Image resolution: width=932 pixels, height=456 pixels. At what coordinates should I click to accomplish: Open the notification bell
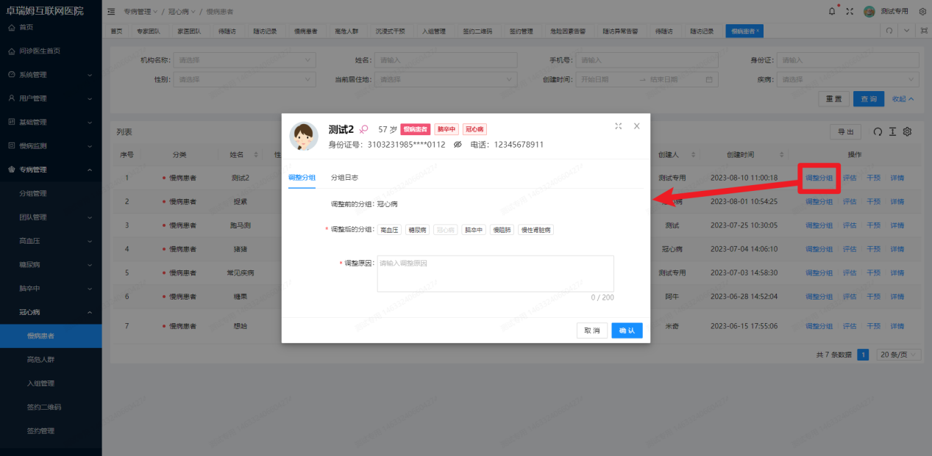[x=832, y=11]
